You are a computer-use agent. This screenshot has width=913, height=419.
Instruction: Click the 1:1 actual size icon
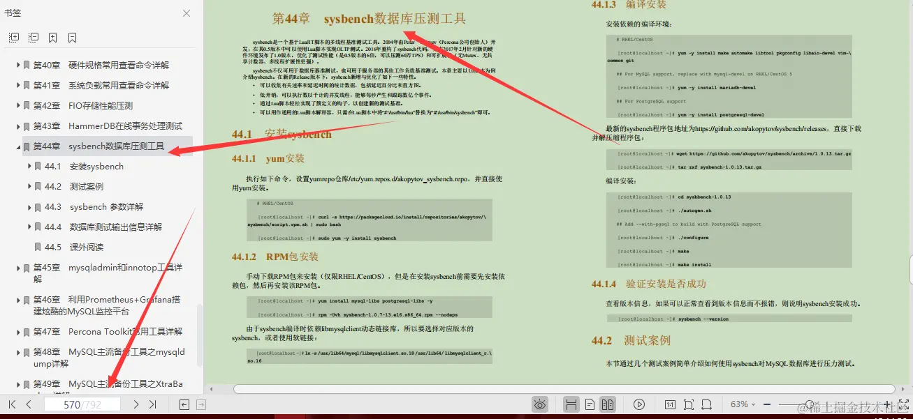click(x=669, y=404)
